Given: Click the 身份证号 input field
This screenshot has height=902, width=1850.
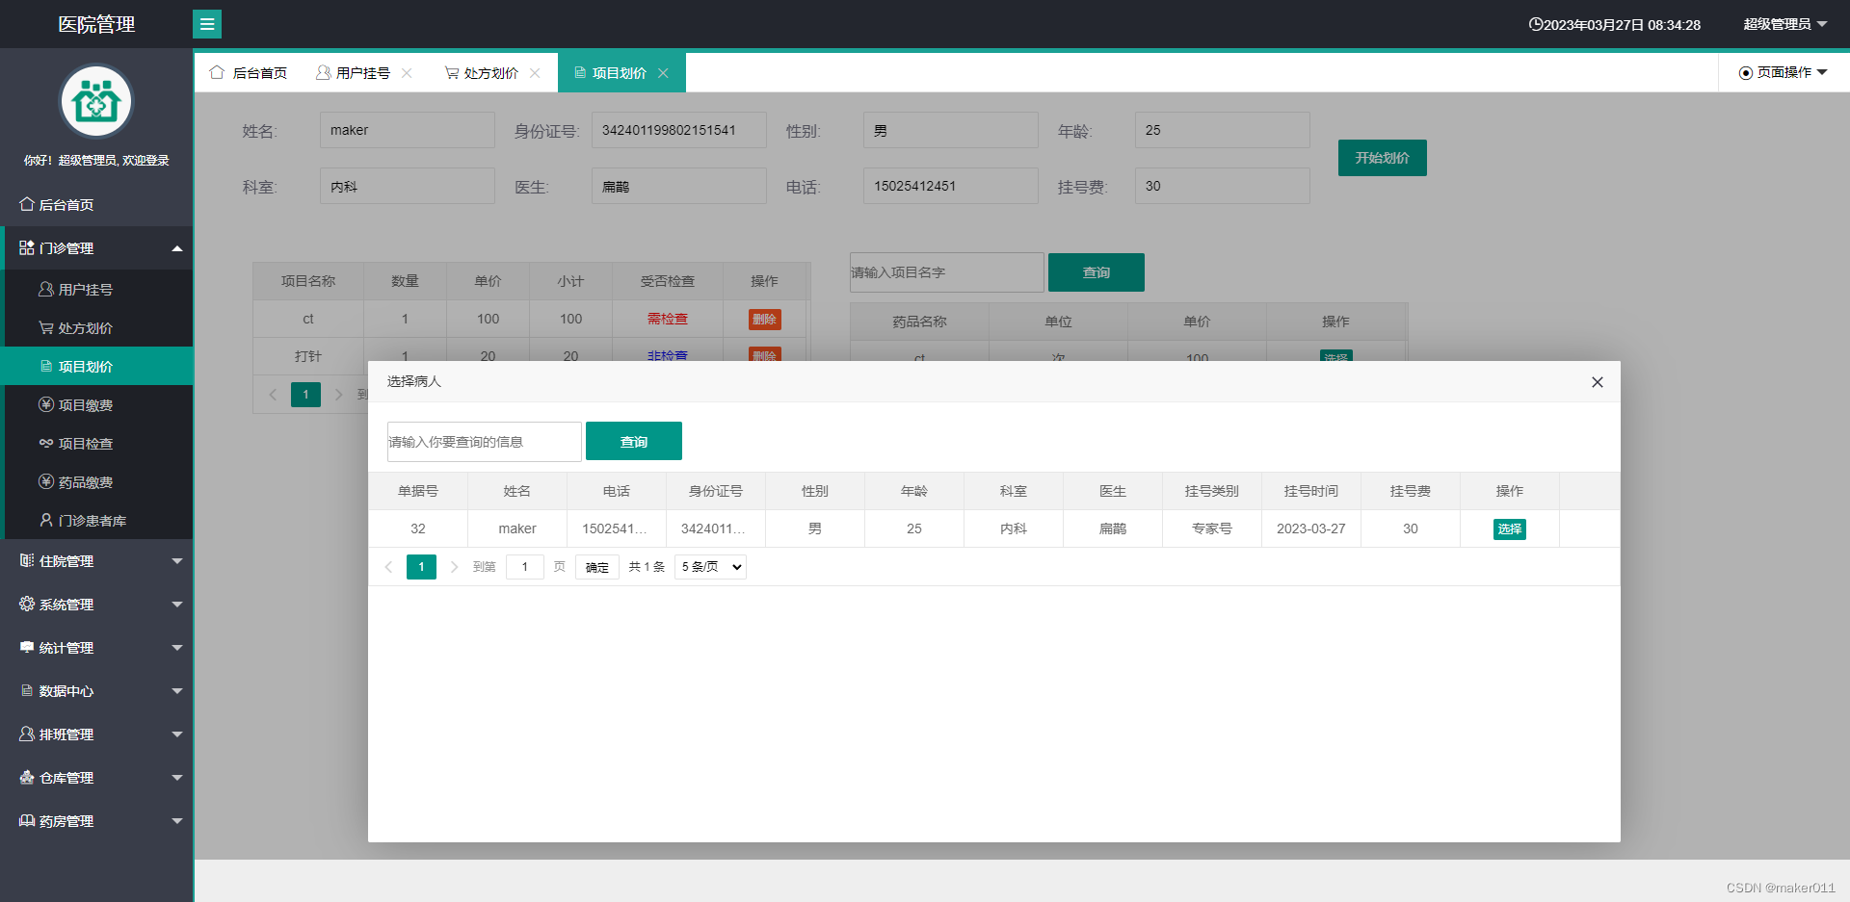Looking at the screenshot, I should [x=679, y=130].
